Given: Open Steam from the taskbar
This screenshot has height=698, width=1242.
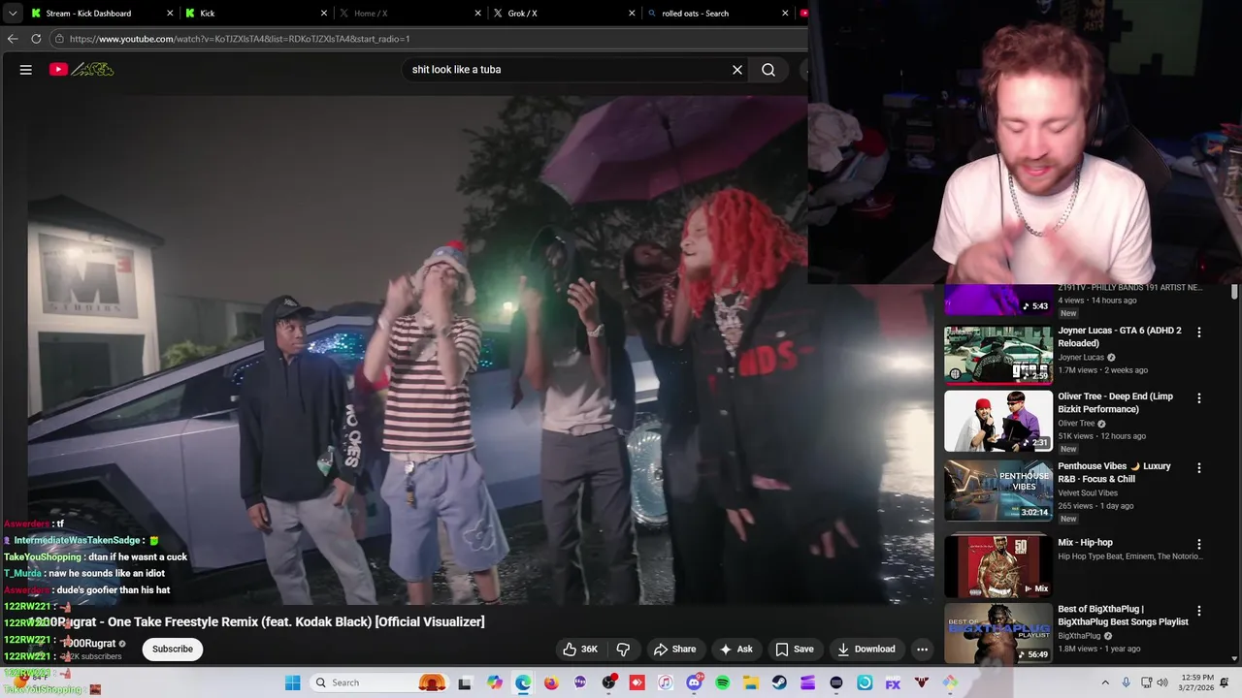Looking at the screenshot, I should coord(779,682).
